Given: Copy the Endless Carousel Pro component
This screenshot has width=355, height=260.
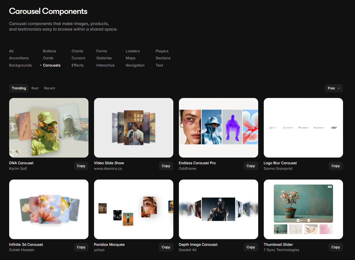Looking at the screenshot, I should tap(251, 166).
